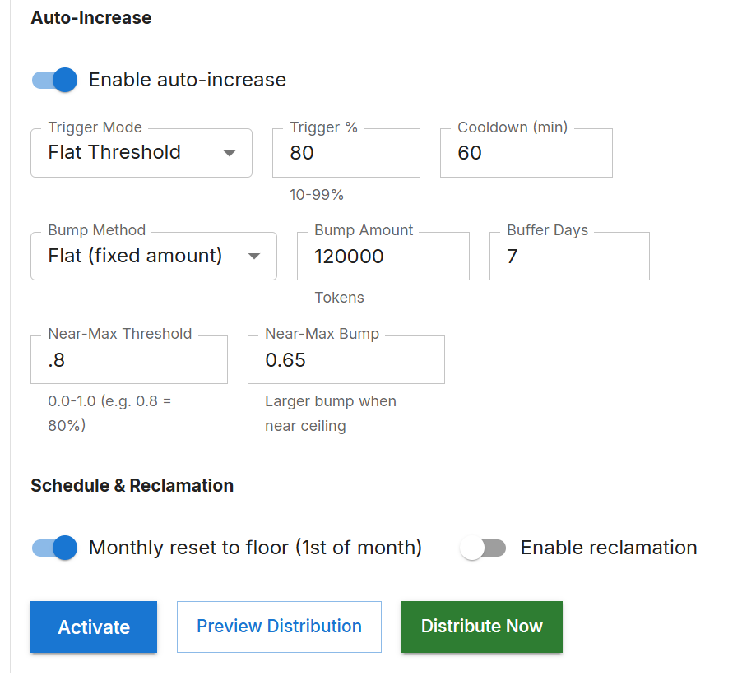The height and width of the screenshot is (680, 756).
Task: Click the Flat (fixed amount) combo box
Action: pyautogui.click(x=153, y=256)
